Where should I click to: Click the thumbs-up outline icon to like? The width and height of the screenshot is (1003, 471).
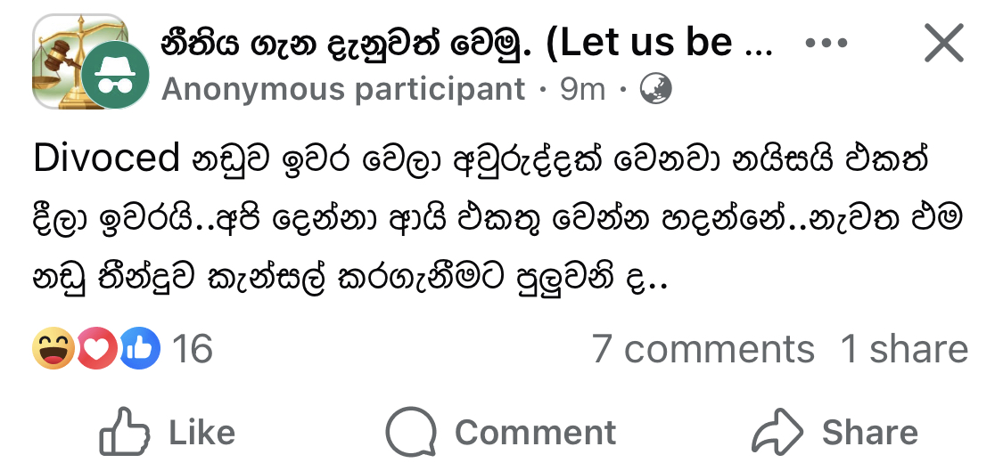pos(125,432)
